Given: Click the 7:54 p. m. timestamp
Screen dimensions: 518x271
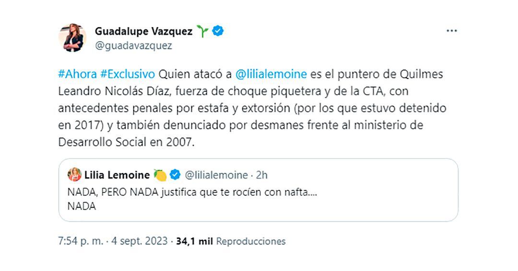Looking at the screenshot, I should coord(81,241).
